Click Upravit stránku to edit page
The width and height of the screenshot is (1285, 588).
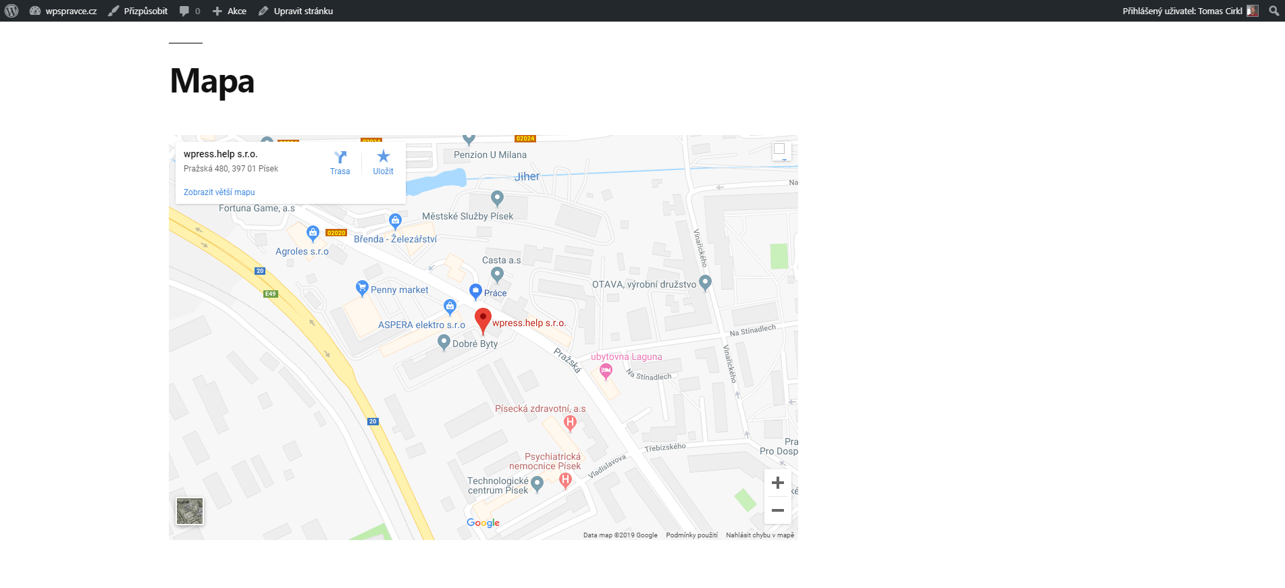[296, 11]
